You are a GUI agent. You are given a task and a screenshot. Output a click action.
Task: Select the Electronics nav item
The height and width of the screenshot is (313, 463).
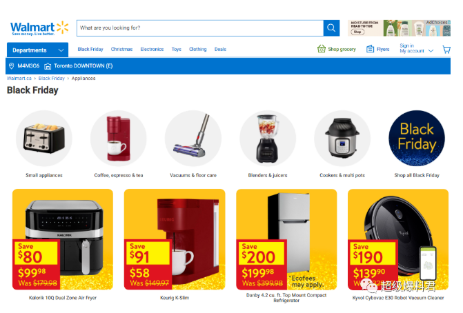click(x=152, y=49)
